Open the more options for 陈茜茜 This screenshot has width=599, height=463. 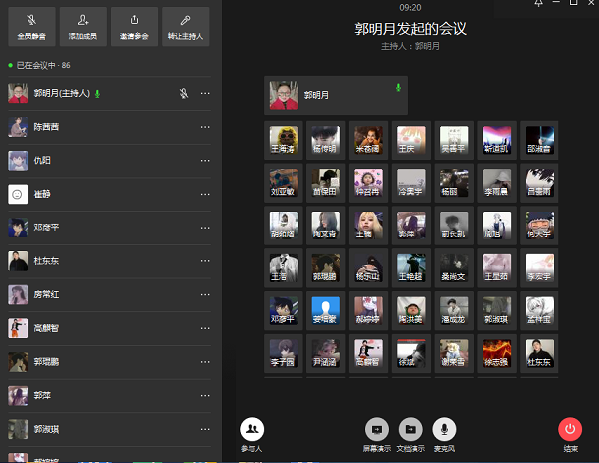pos(205,128)
